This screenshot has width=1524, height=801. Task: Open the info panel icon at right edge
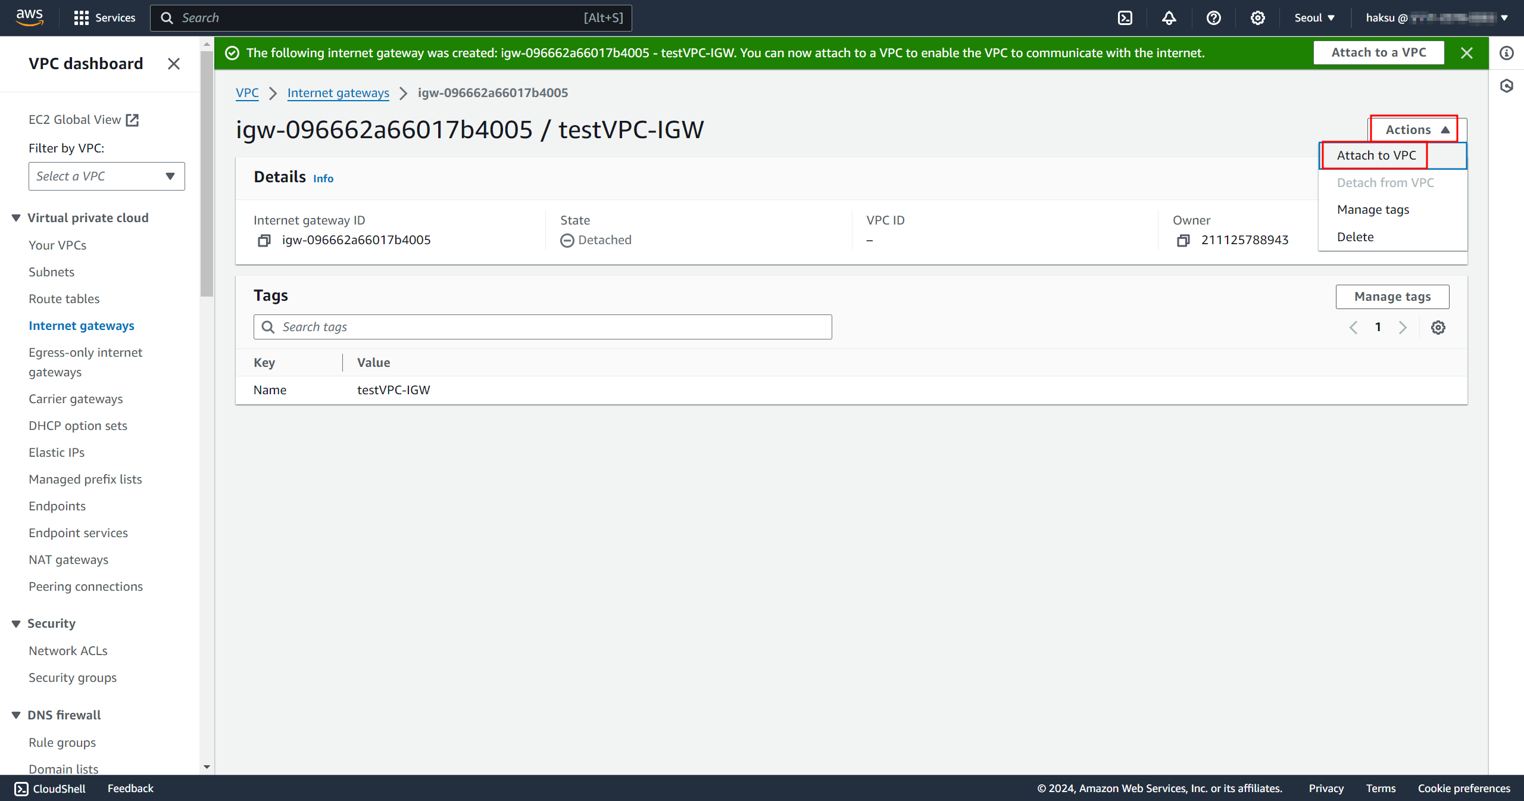click(1506, 53)
